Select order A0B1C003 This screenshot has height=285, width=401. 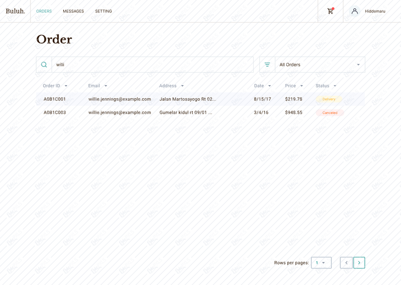pyautogui.click(x=55, y=112)
